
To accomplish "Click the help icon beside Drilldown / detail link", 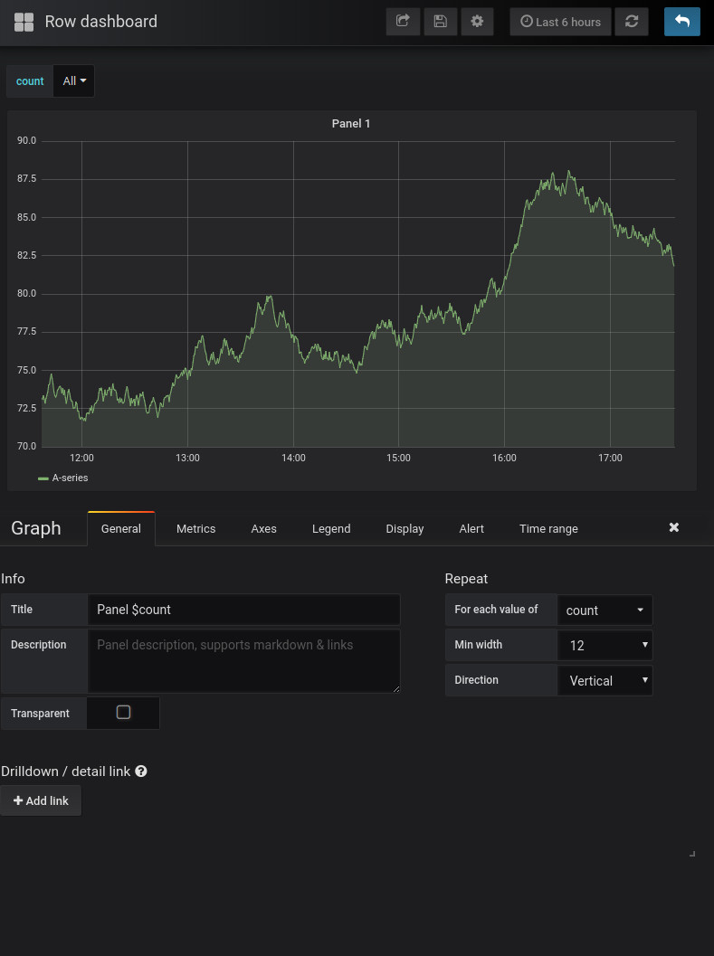I will point(141,771).
